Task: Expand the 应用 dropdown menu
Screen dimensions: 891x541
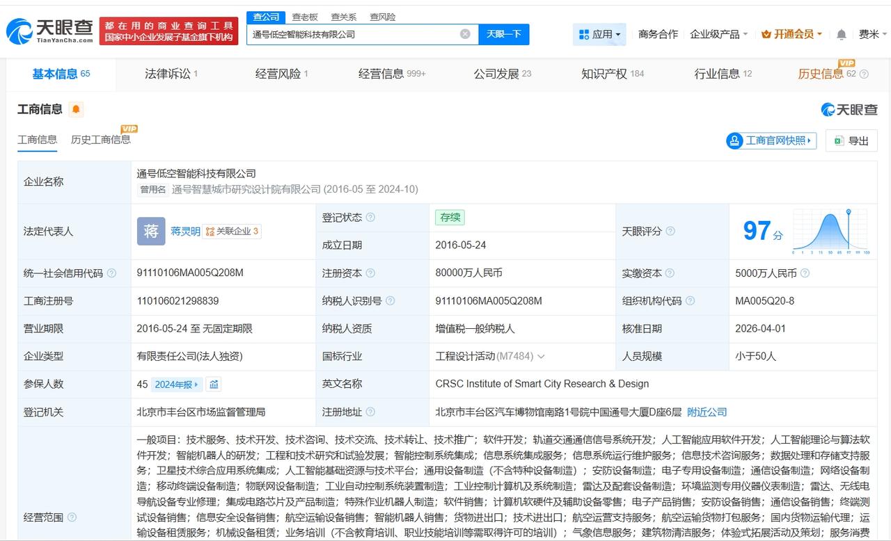Action: pos(599,34)
